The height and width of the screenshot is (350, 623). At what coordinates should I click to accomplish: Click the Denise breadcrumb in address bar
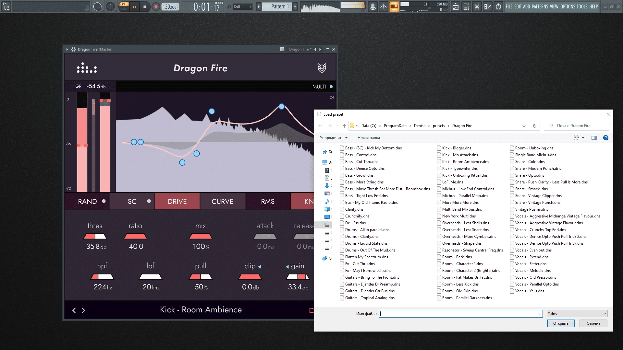(x=420, y=126)
